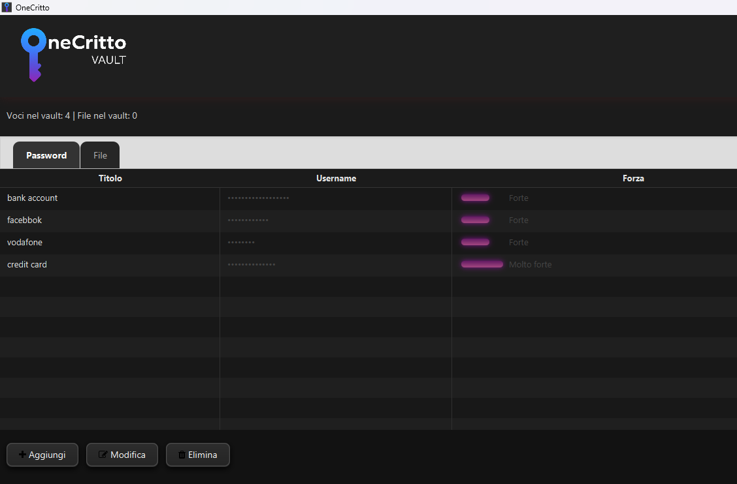737x484 pixels.
Task: Click the trash icon on Elimina
Action: [x=182, y=455]
